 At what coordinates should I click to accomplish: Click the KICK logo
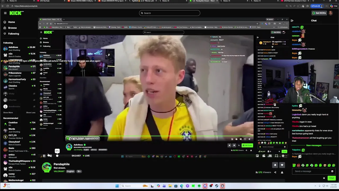pyautogui.click(x=16, y=13)
